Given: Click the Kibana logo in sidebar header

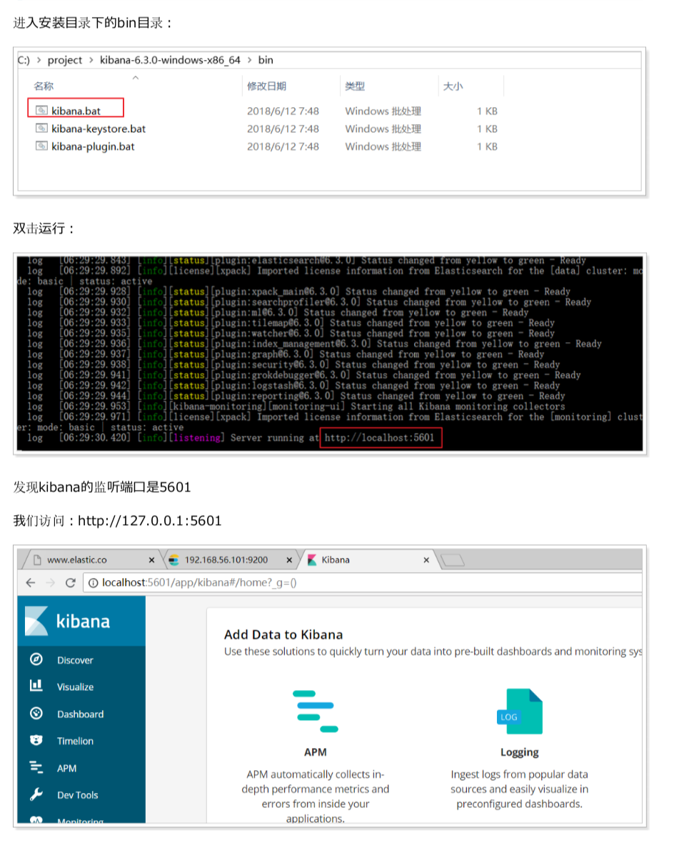Looking at the screenshot, I should click(x=36, y=621).
